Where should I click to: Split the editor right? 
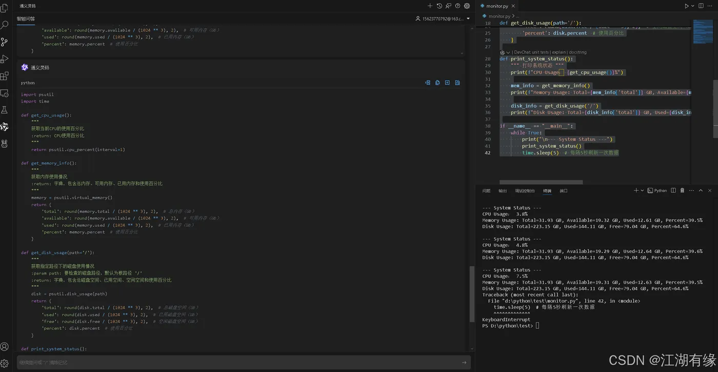tap(701, 6)
